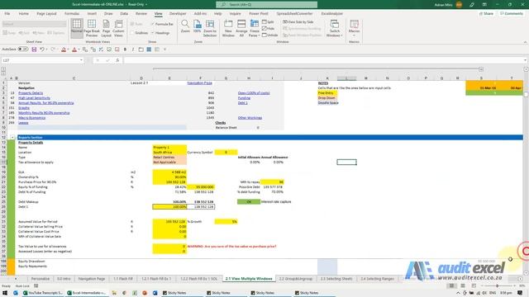Open Customize Quick Access Toolbar dropdown
529x297 pixels.
(x=165, y=49)
